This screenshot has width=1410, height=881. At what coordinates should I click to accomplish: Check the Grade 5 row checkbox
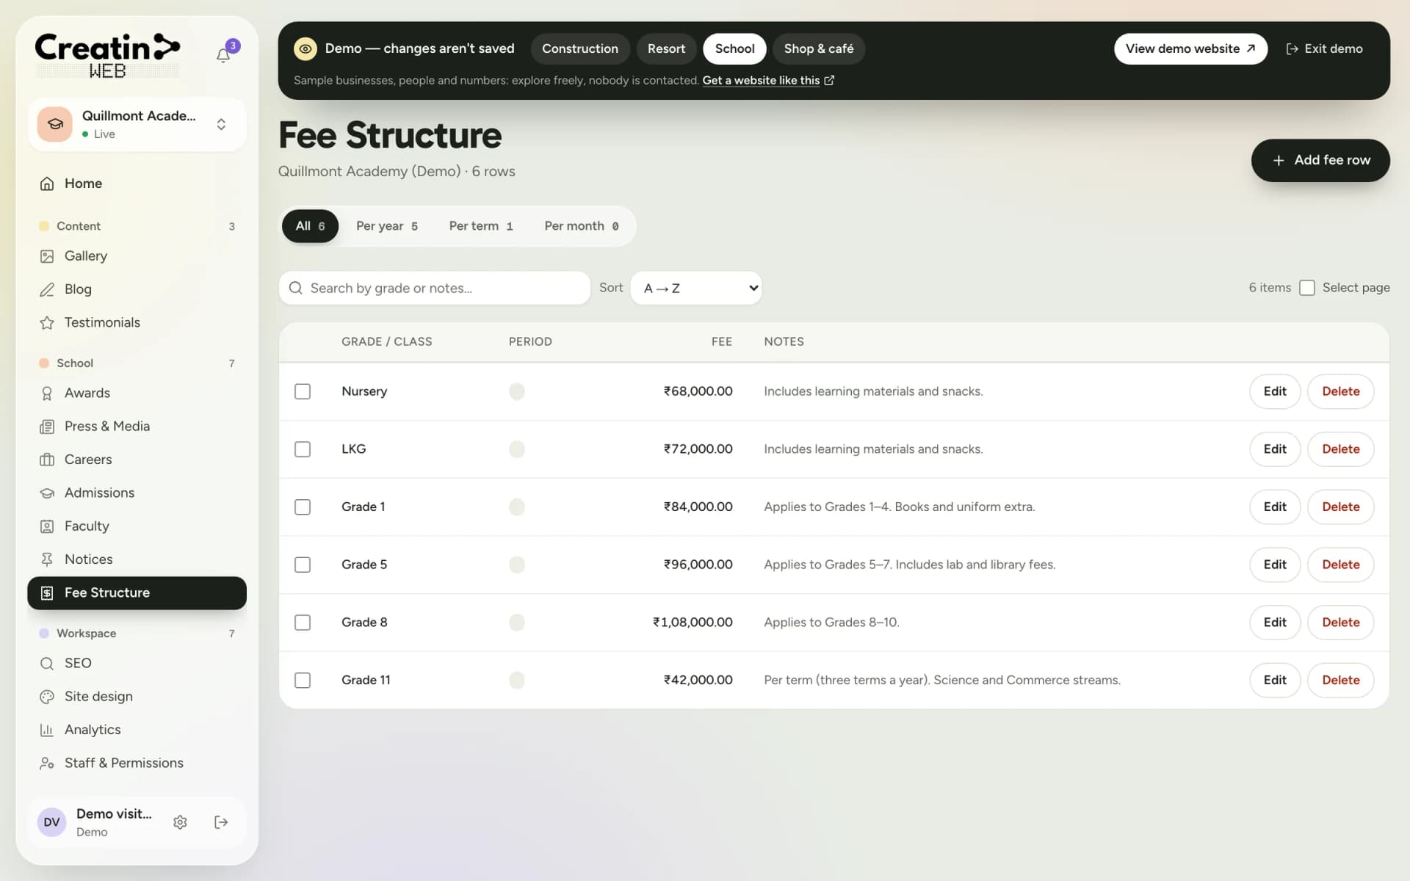point(303,565)
